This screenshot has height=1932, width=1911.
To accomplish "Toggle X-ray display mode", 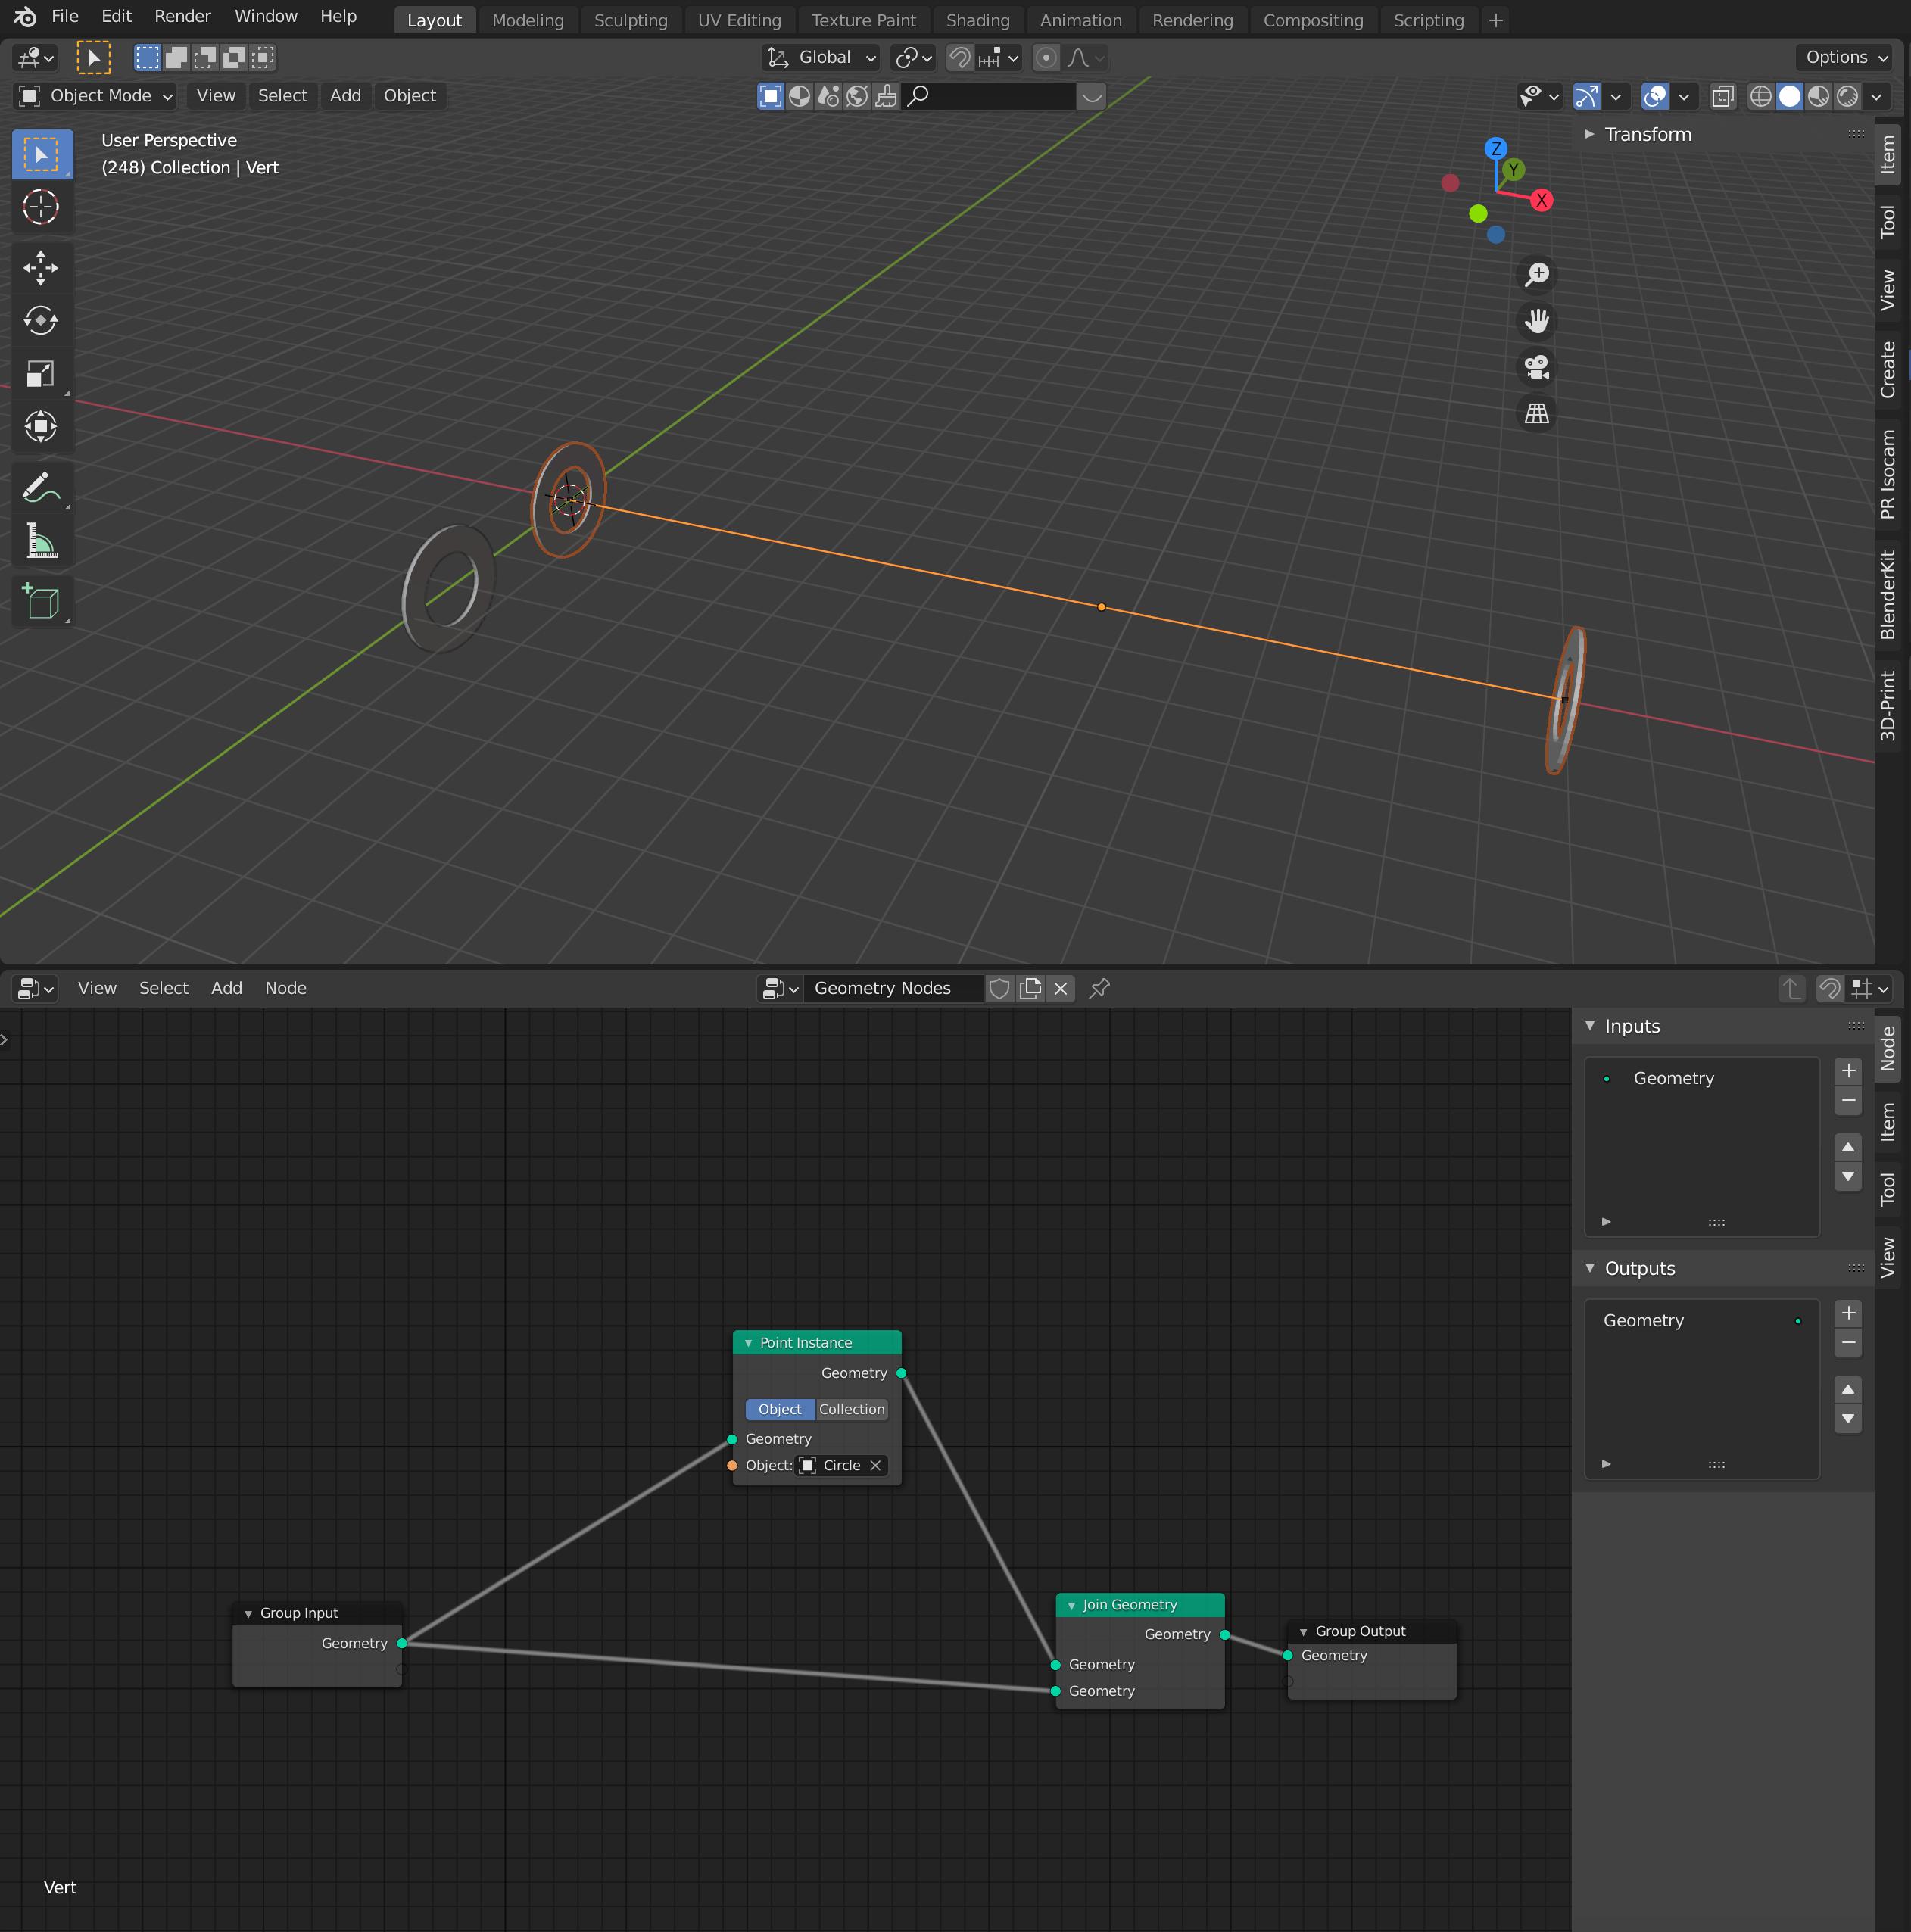I will pos(1722,96).
